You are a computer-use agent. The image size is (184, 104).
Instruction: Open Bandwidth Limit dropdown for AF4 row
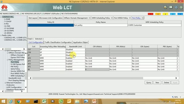pos(75,58)
